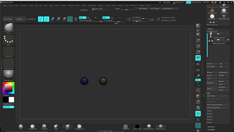Open the Document menu

point(24,5)
